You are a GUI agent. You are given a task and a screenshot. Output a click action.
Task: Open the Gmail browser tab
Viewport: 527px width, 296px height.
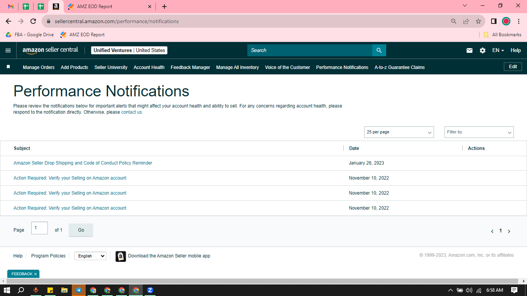tap(11, 7)
